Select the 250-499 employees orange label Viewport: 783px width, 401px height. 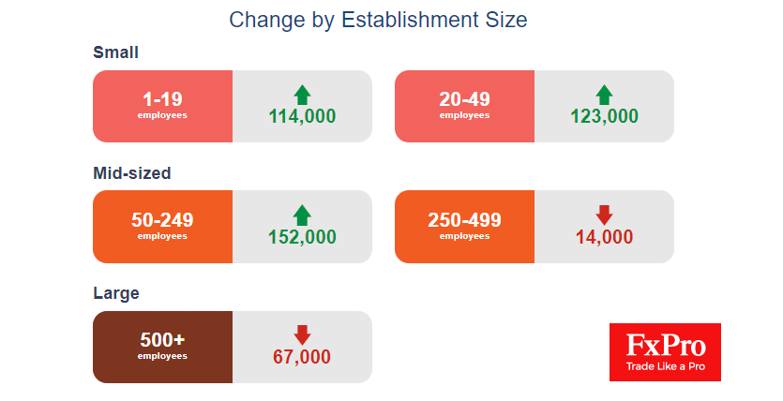pos(464,227)
